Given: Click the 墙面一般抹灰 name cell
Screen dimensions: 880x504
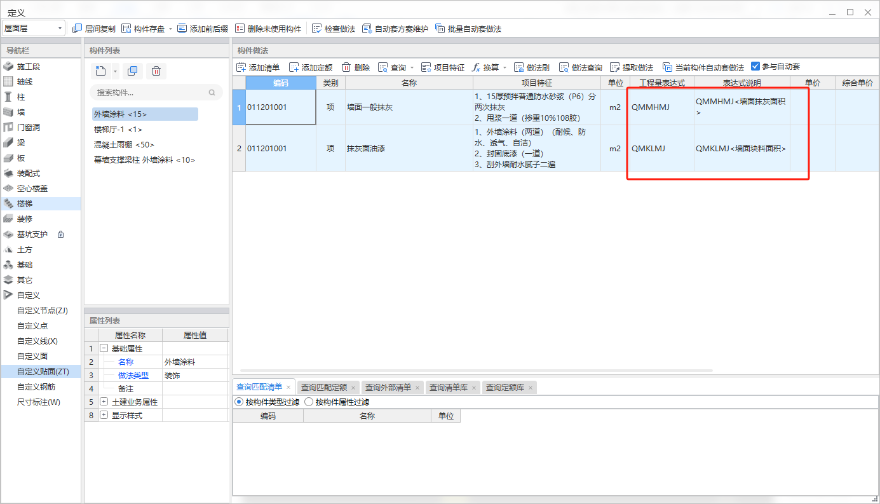Looking at the screenshot, I should (x=409, y=107).
